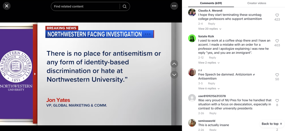
Task: Expand View 20 replies
Action: click(x=210, y=29)
